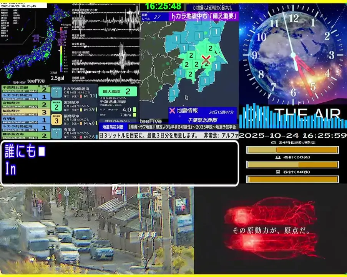Select the トカラ列島近海 M2.1 row in quake list
Viewport: 347px width, 277px height.
[x=26, y=128]
